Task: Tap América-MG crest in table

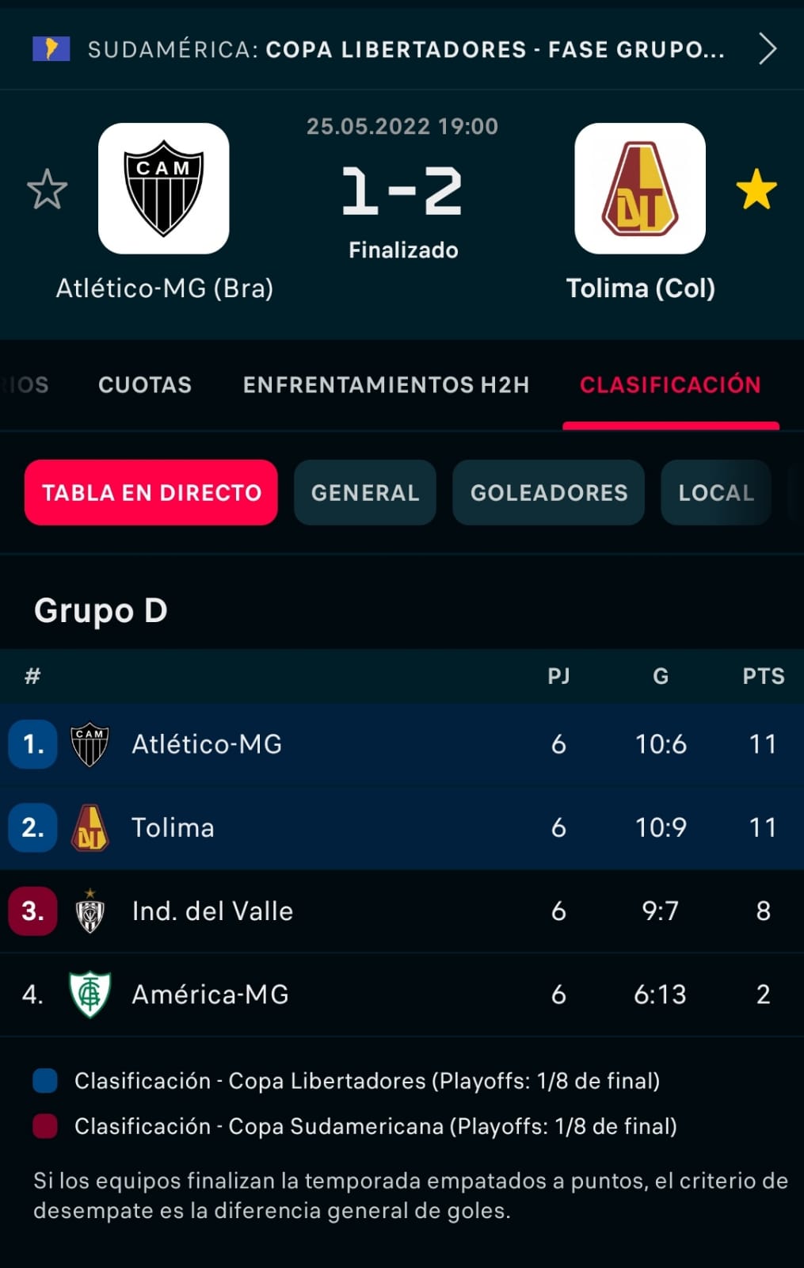Action: (x=90, y=995)
